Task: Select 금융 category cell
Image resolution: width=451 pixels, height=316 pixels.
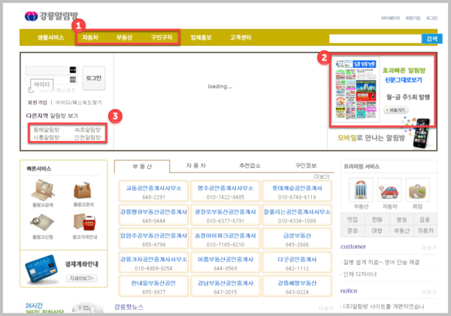Action: coord(425,220)
